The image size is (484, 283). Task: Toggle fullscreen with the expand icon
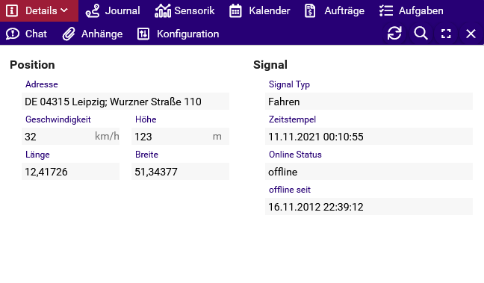pyautogui.click(x=446, y=34)
